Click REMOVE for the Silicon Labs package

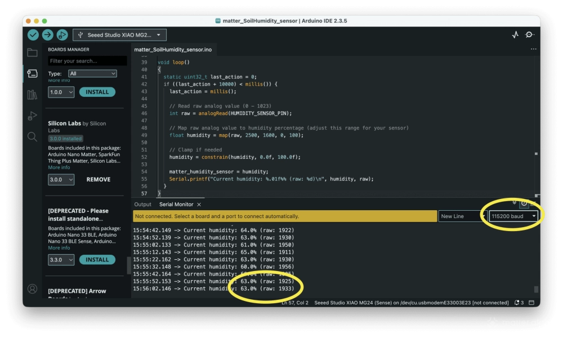point(98,180)
